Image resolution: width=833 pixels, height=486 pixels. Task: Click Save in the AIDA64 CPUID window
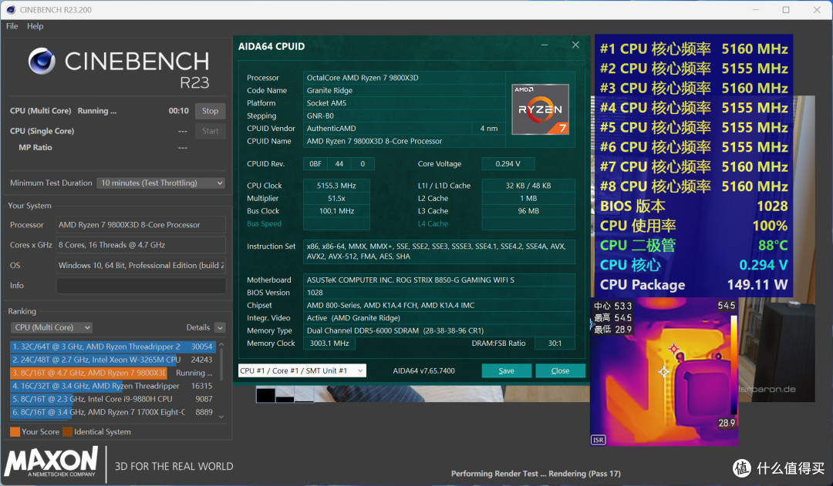(506, 371)
